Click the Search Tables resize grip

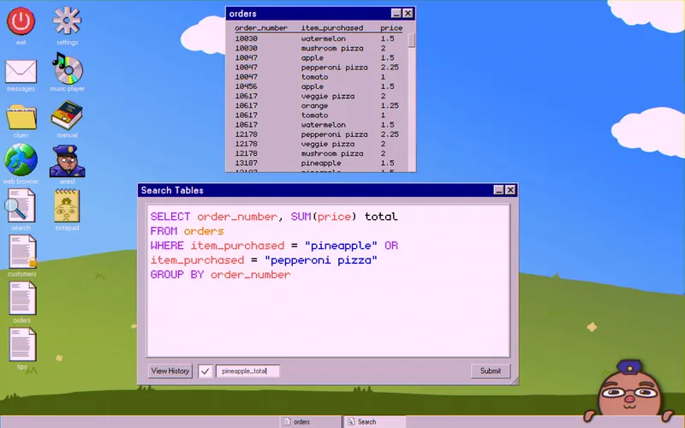(515, 381)
